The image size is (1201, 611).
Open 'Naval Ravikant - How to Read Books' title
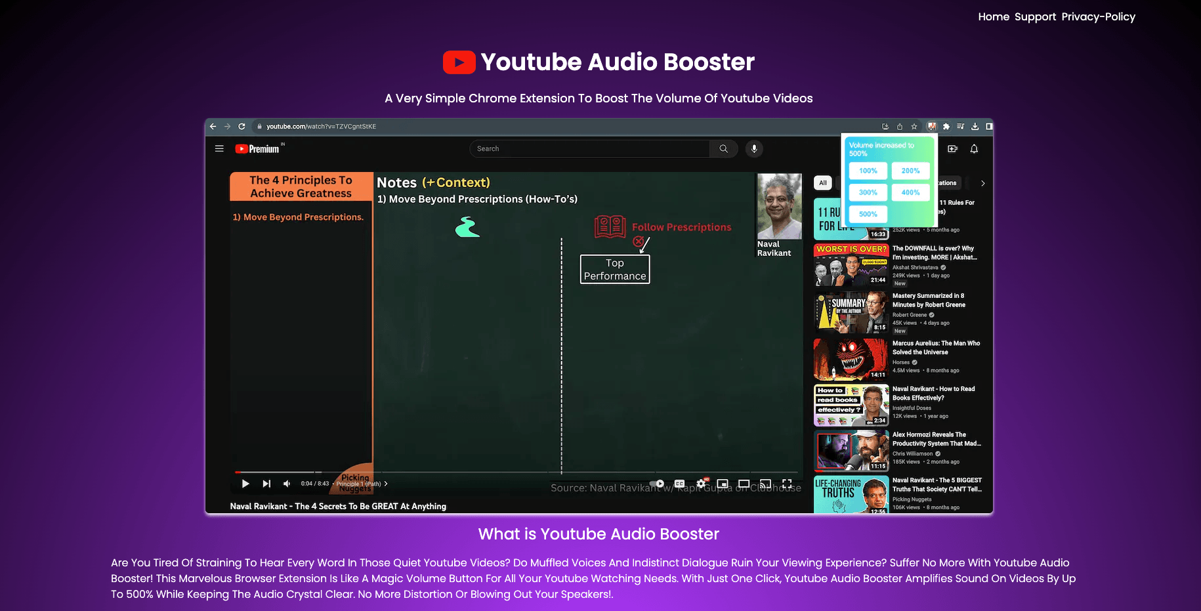click(x=933, y=393)
